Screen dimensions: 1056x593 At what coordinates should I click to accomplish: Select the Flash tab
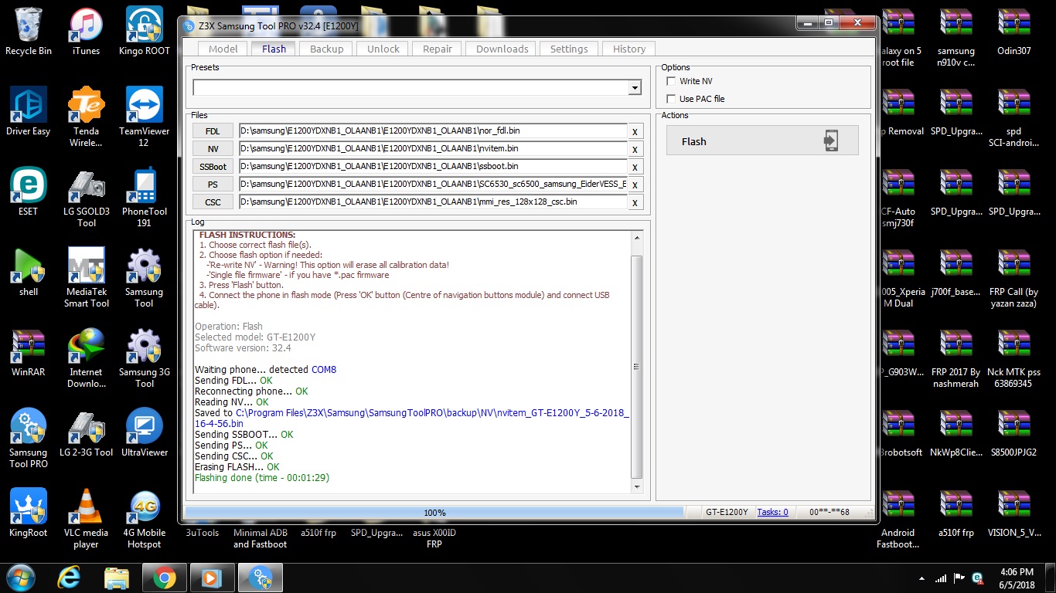(x=274, y=49)
